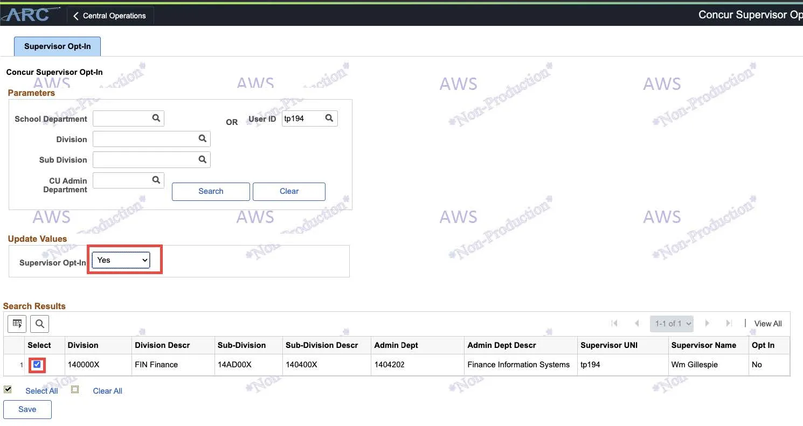This screenshot has height=426, width=803.
Task: Click the Division lookup magnifier icon
Action: click(x=203, y=138)
